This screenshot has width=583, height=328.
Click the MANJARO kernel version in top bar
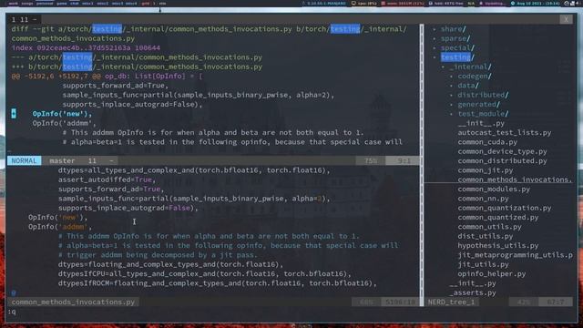(326, 4)
